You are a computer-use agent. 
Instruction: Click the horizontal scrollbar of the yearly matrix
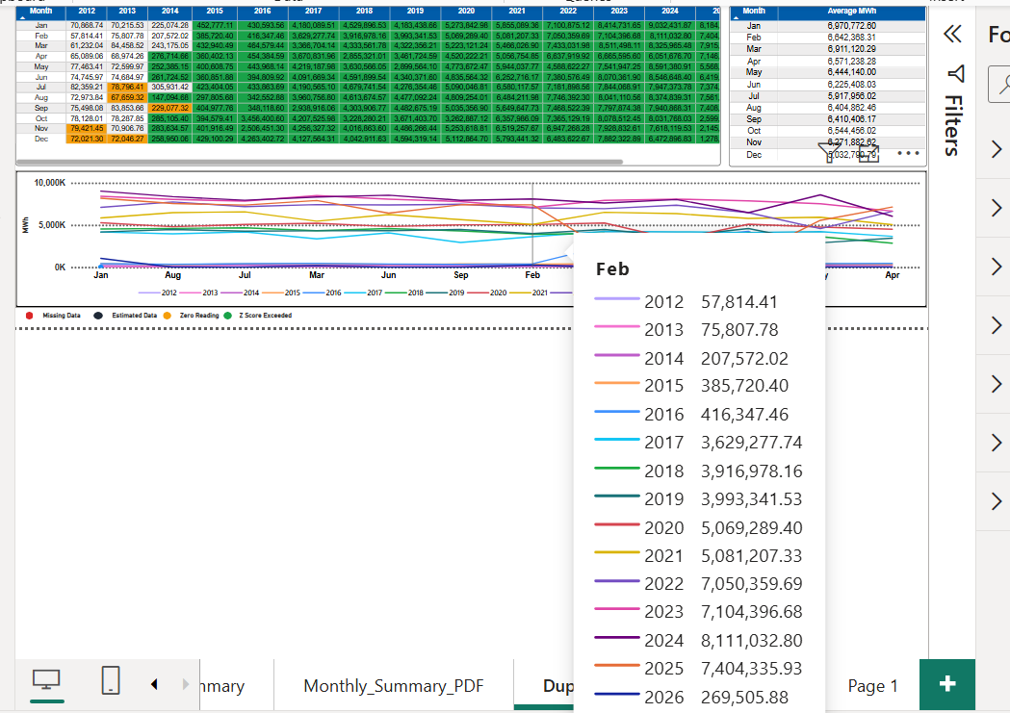point(320,163)
